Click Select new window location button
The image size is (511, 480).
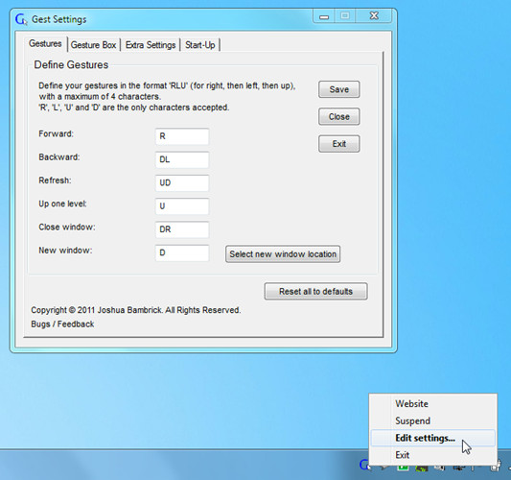point(283,254)
